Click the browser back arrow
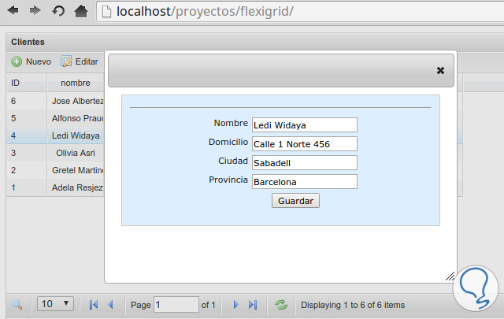 point(13,11)
